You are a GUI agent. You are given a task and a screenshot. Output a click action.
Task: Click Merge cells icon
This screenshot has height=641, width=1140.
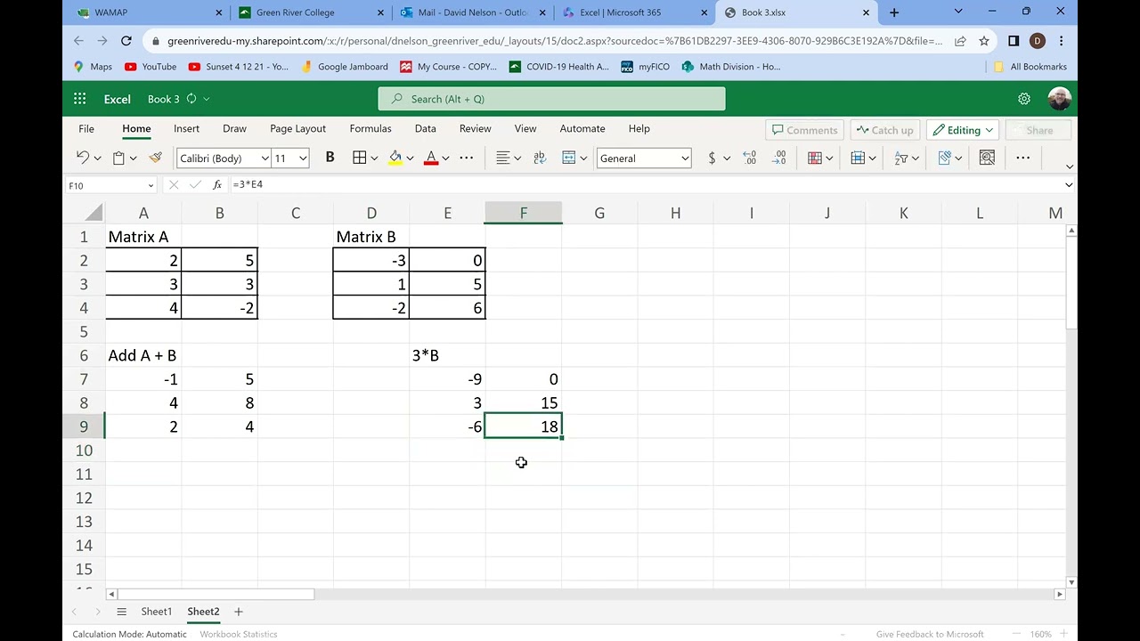click(569, 158)
